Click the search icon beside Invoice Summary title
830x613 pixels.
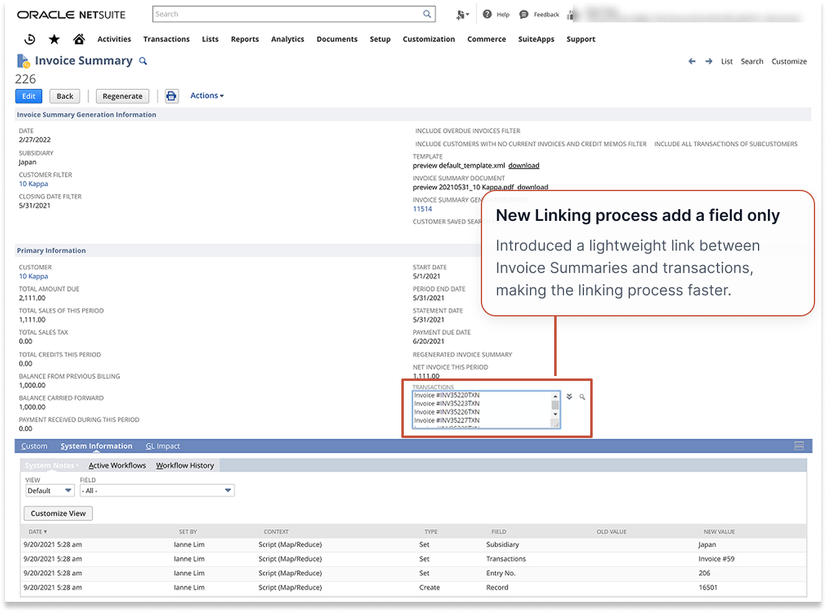(x=143, y=61)
